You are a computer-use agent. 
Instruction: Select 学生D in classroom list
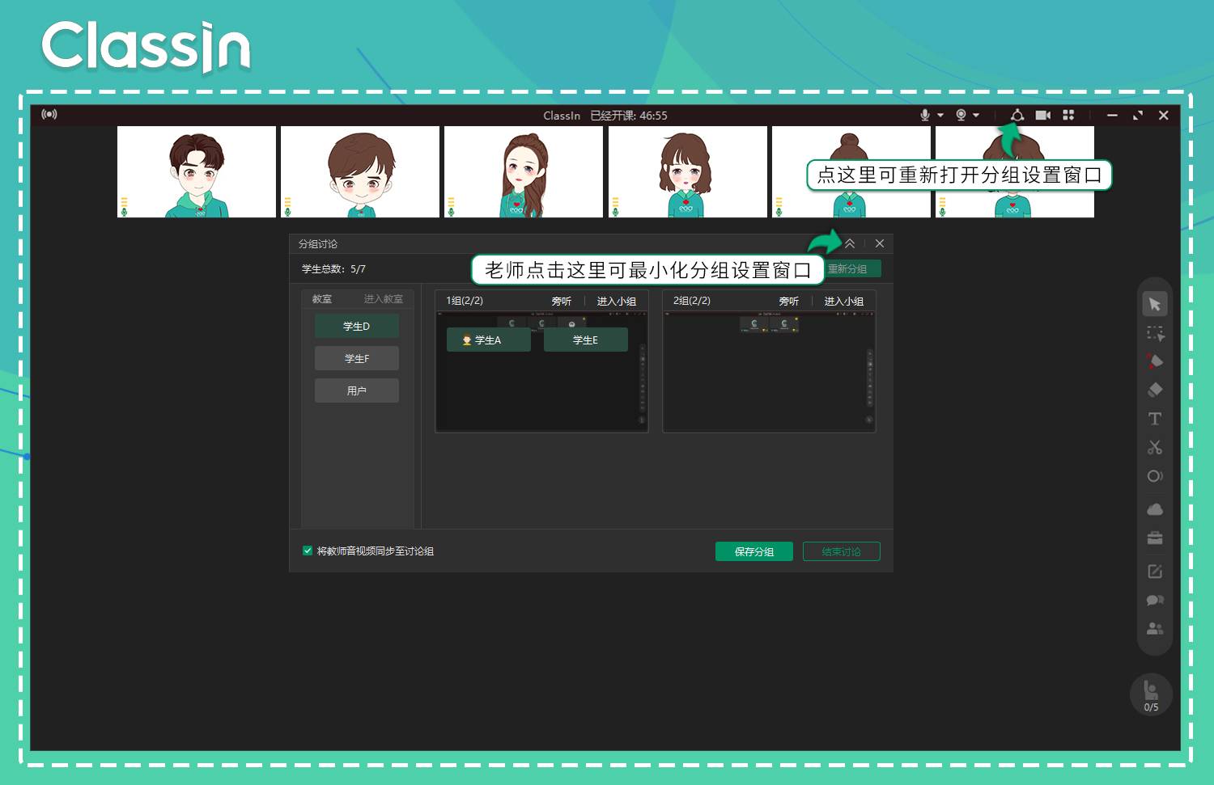coord(357,326)
